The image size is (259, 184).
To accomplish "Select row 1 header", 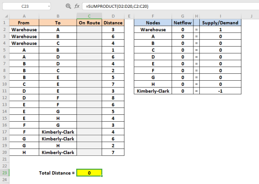I will click(5, 23).
